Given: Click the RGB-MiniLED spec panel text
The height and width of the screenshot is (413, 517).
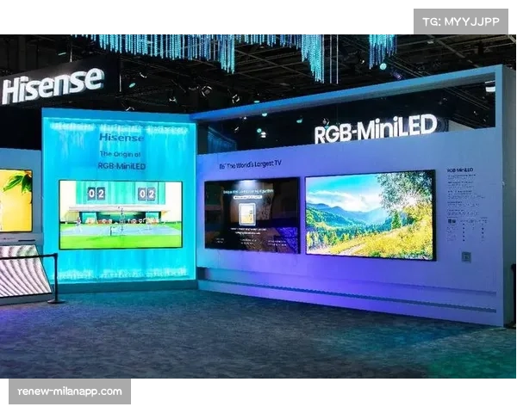Looking at the screenshot, I should [465, 206].
